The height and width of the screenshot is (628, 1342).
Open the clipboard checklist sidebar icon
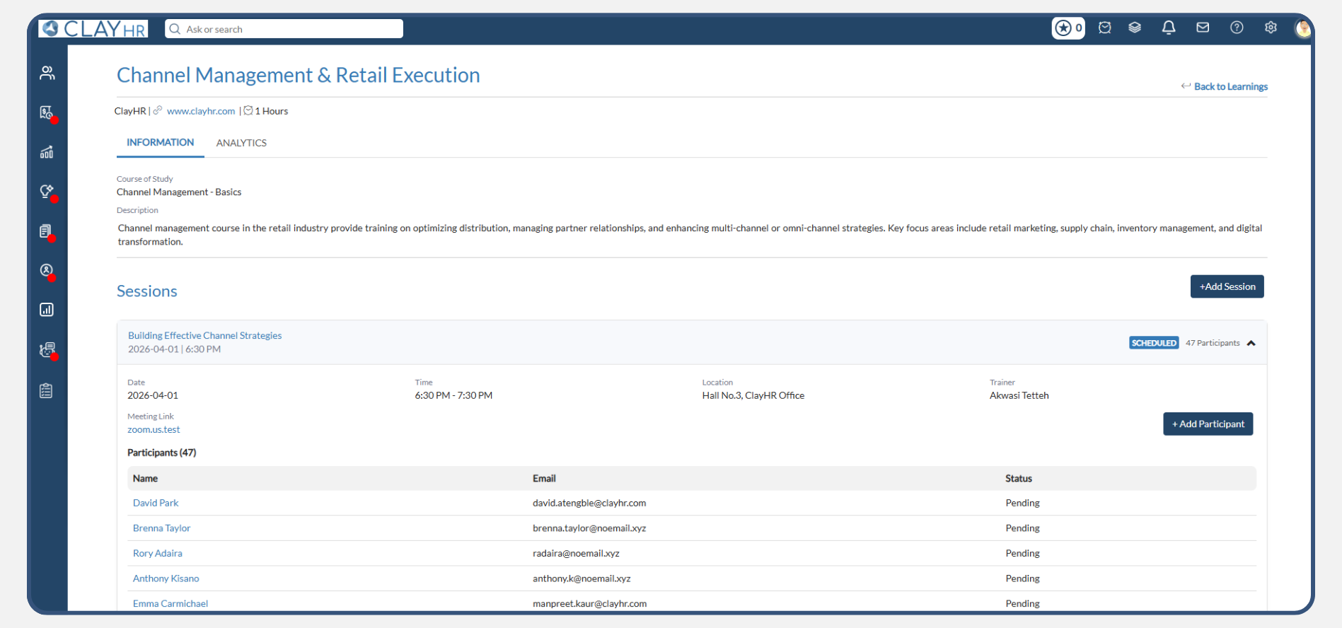click(47, 390)
